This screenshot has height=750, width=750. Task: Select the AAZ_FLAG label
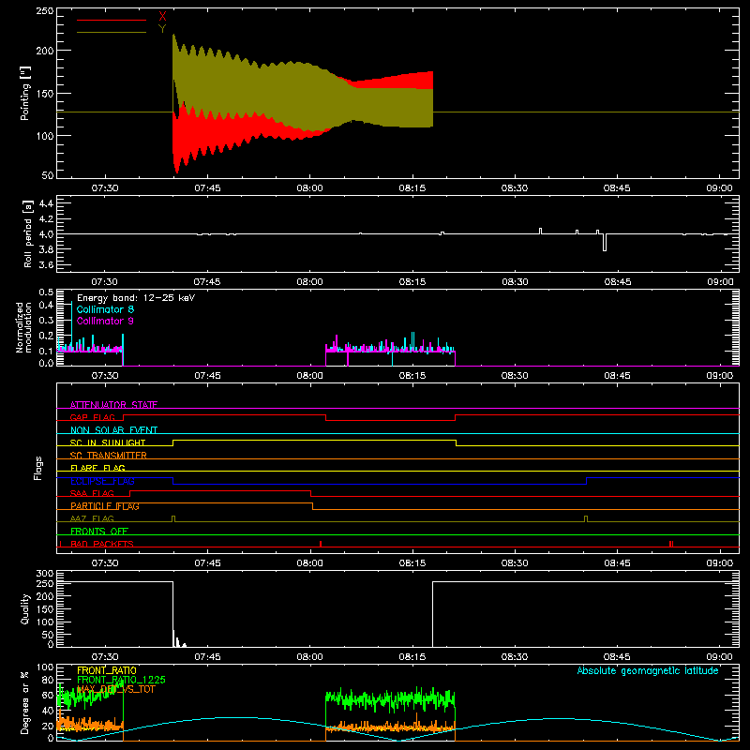tap(92, 518)
